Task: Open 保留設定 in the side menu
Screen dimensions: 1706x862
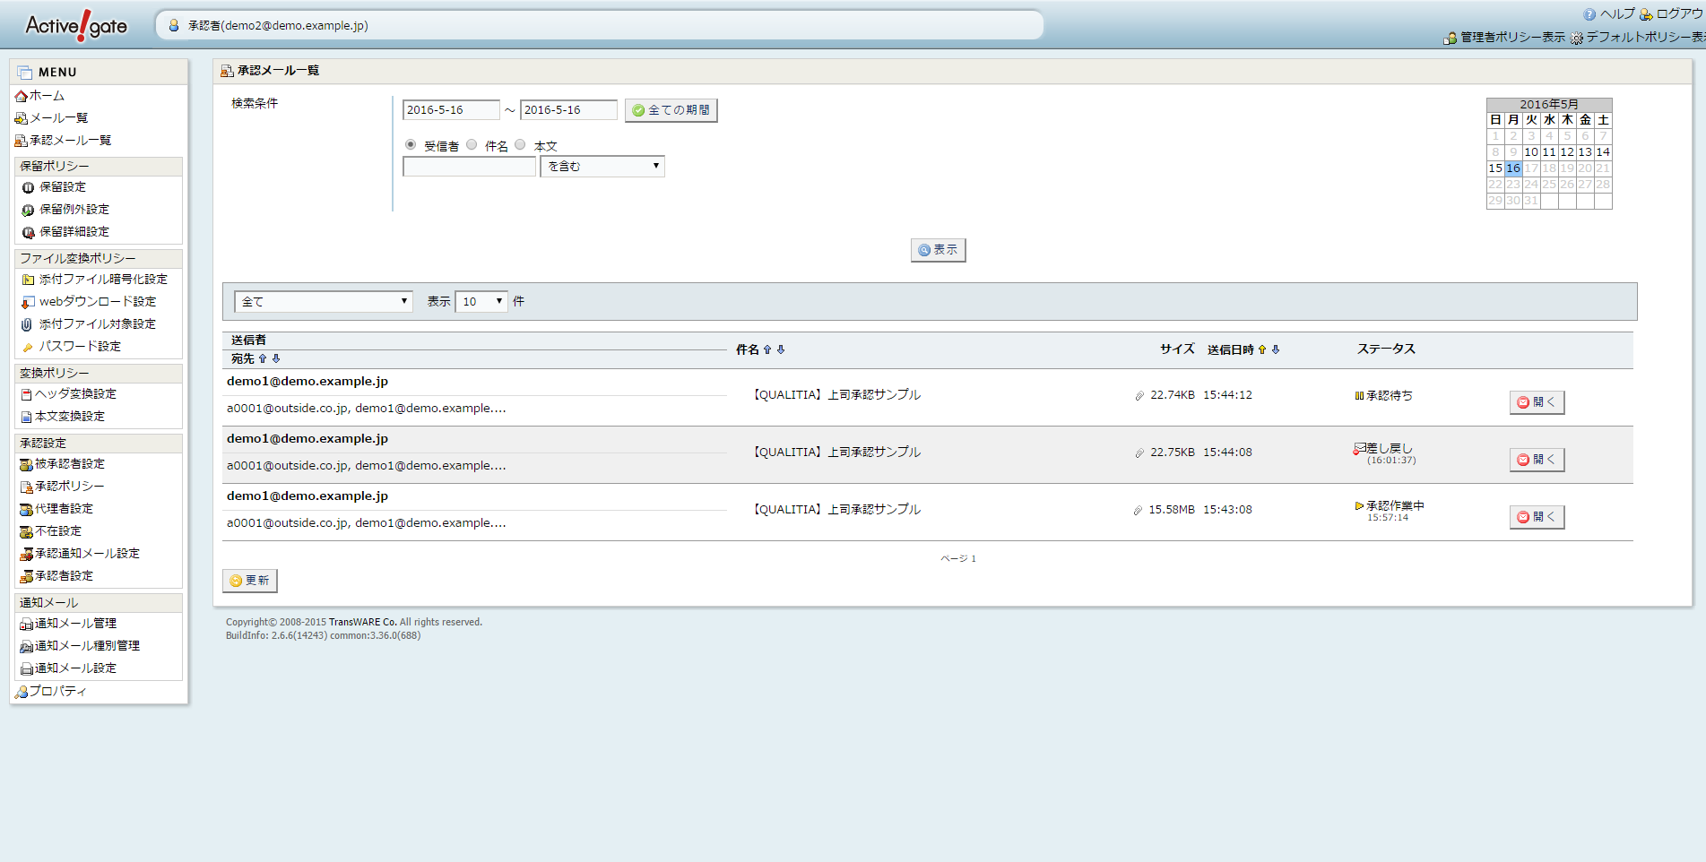Action: [x=63, y=187]
